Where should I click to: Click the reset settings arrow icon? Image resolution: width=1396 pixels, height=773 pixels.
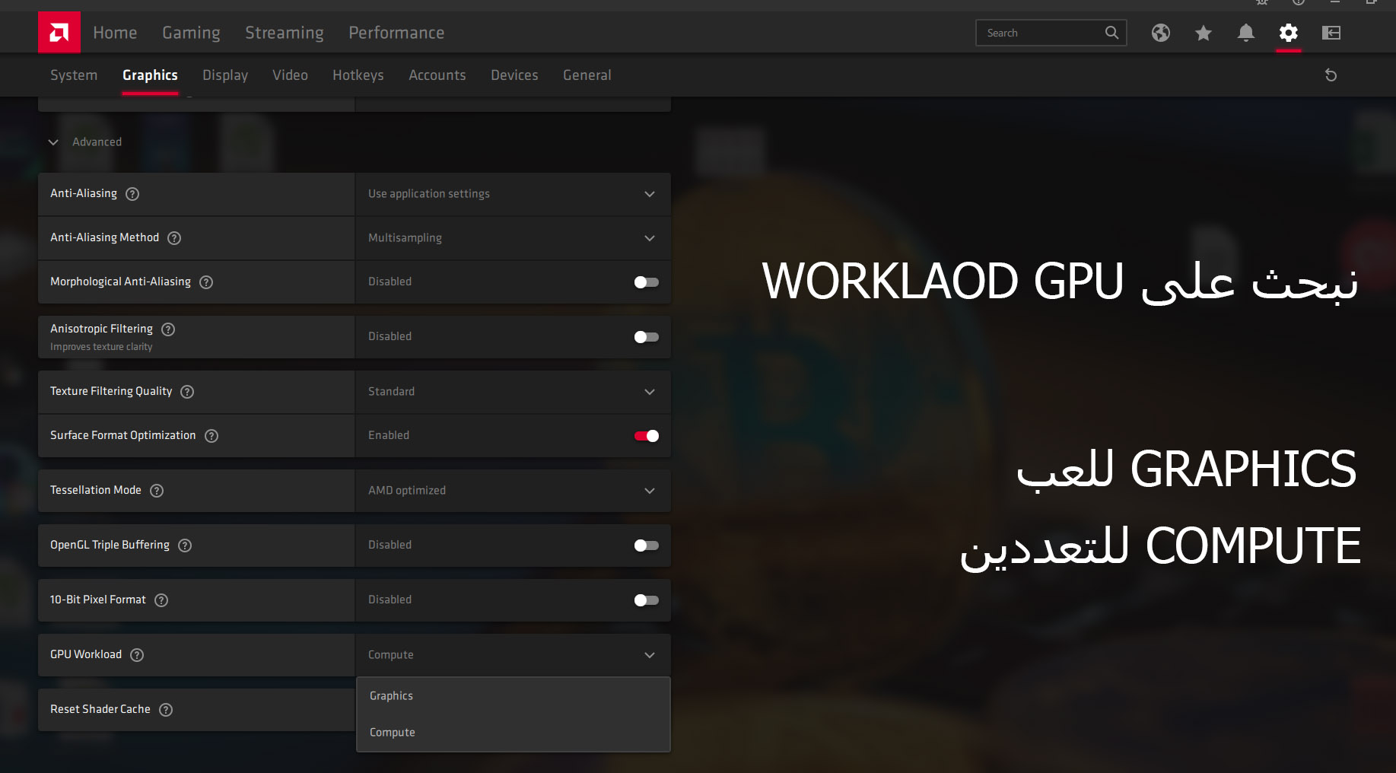[x=1331, y=75]
